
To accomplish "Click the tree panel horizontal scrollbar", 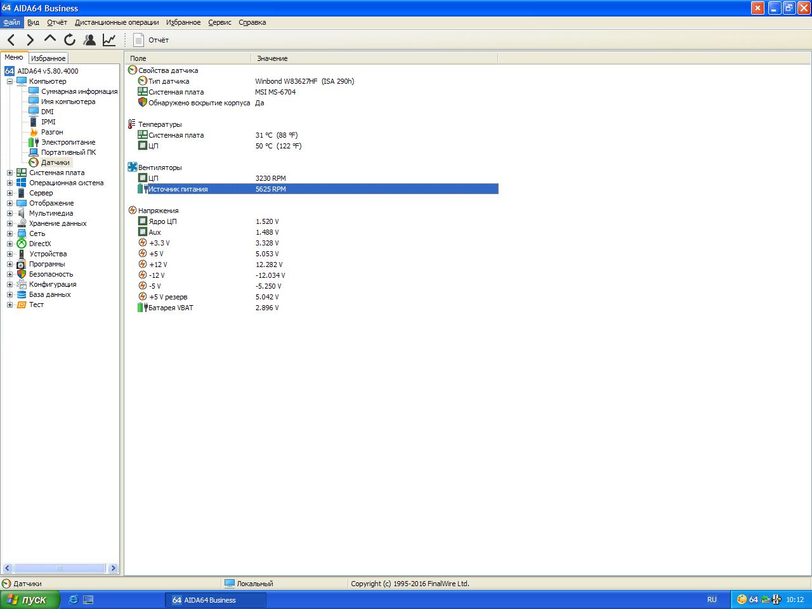I will 60,568.
